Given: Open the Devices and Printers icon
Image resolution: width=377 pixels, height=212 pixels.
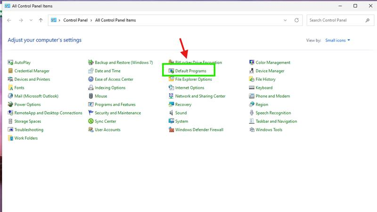Looking at the screenshot, I should click(x=10, y=79).
